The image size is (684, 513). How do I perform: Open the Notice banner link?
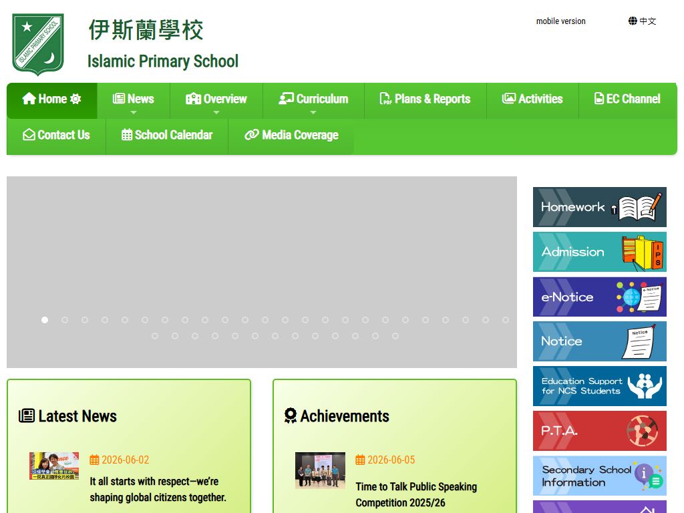coord(600,341)
